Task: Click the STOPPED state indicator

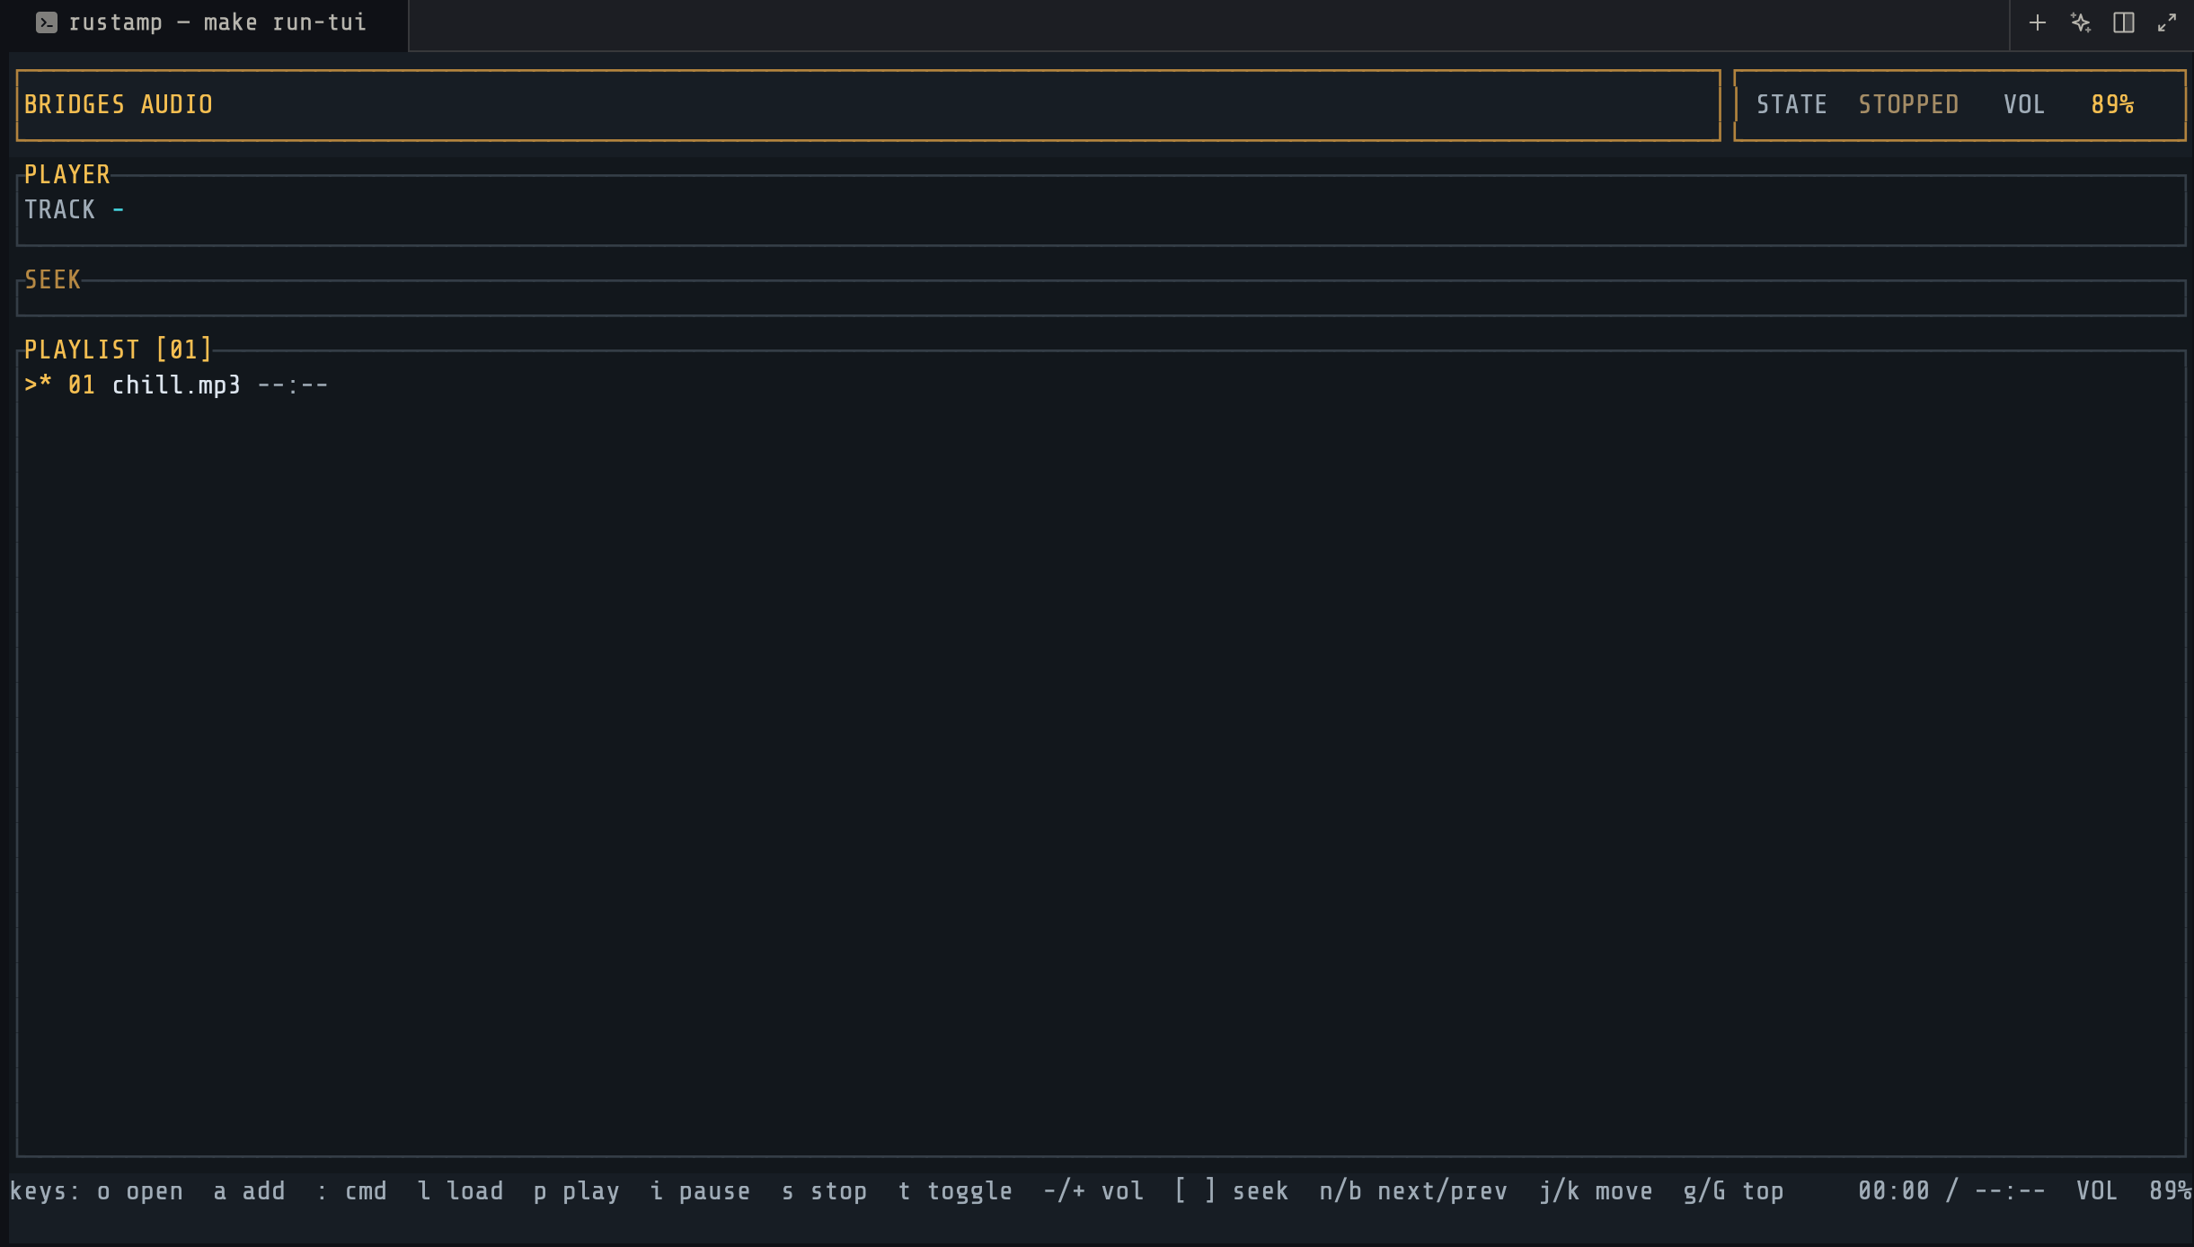Action: click(1908, 105)
